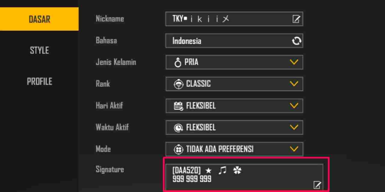Click the clock icon in Waktu Aktif

click(x=178, y=127)
